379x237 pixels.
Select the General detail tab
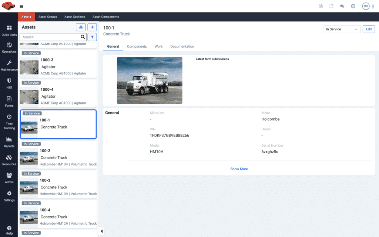(x=113, y=46)
